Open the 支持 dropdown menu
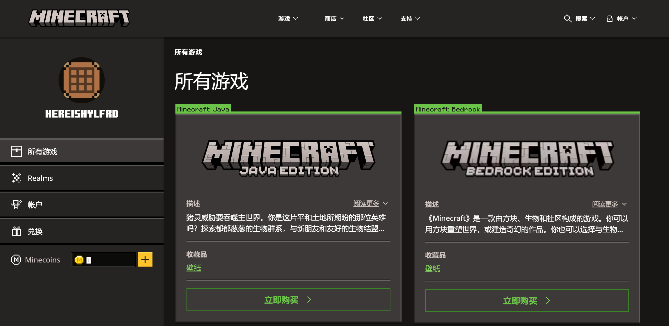Image resolution: width=669 pixels, height=326 pixels. 410,18
